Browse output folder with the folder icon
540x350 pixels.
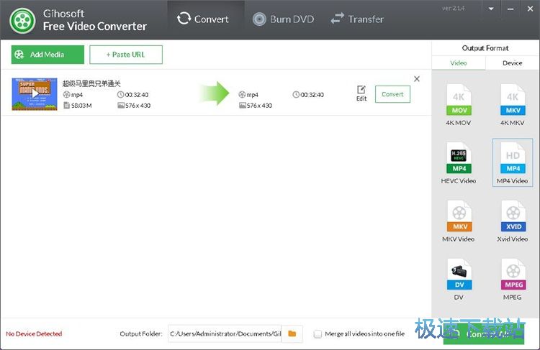(292, 333)
